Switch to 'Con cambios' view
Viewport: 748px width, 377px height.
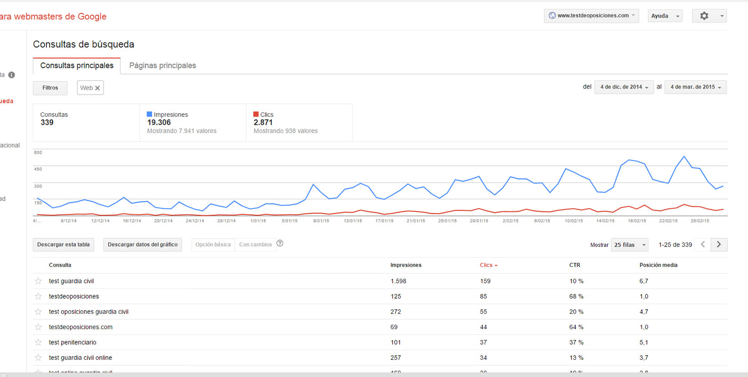tap(255, 245)
